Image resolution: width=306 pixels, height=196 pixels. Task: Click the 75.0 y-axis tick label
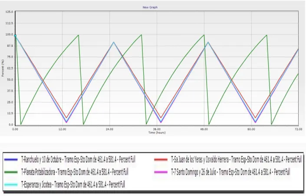click(10, 57)
